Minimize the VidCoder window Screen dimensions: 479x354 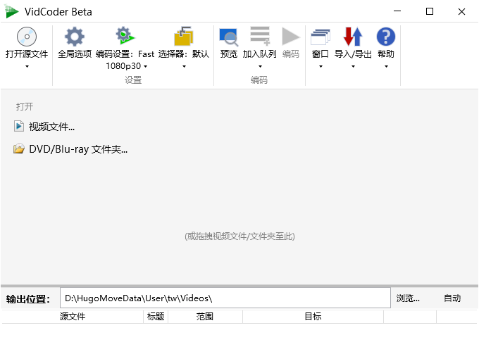pos(397,11)
